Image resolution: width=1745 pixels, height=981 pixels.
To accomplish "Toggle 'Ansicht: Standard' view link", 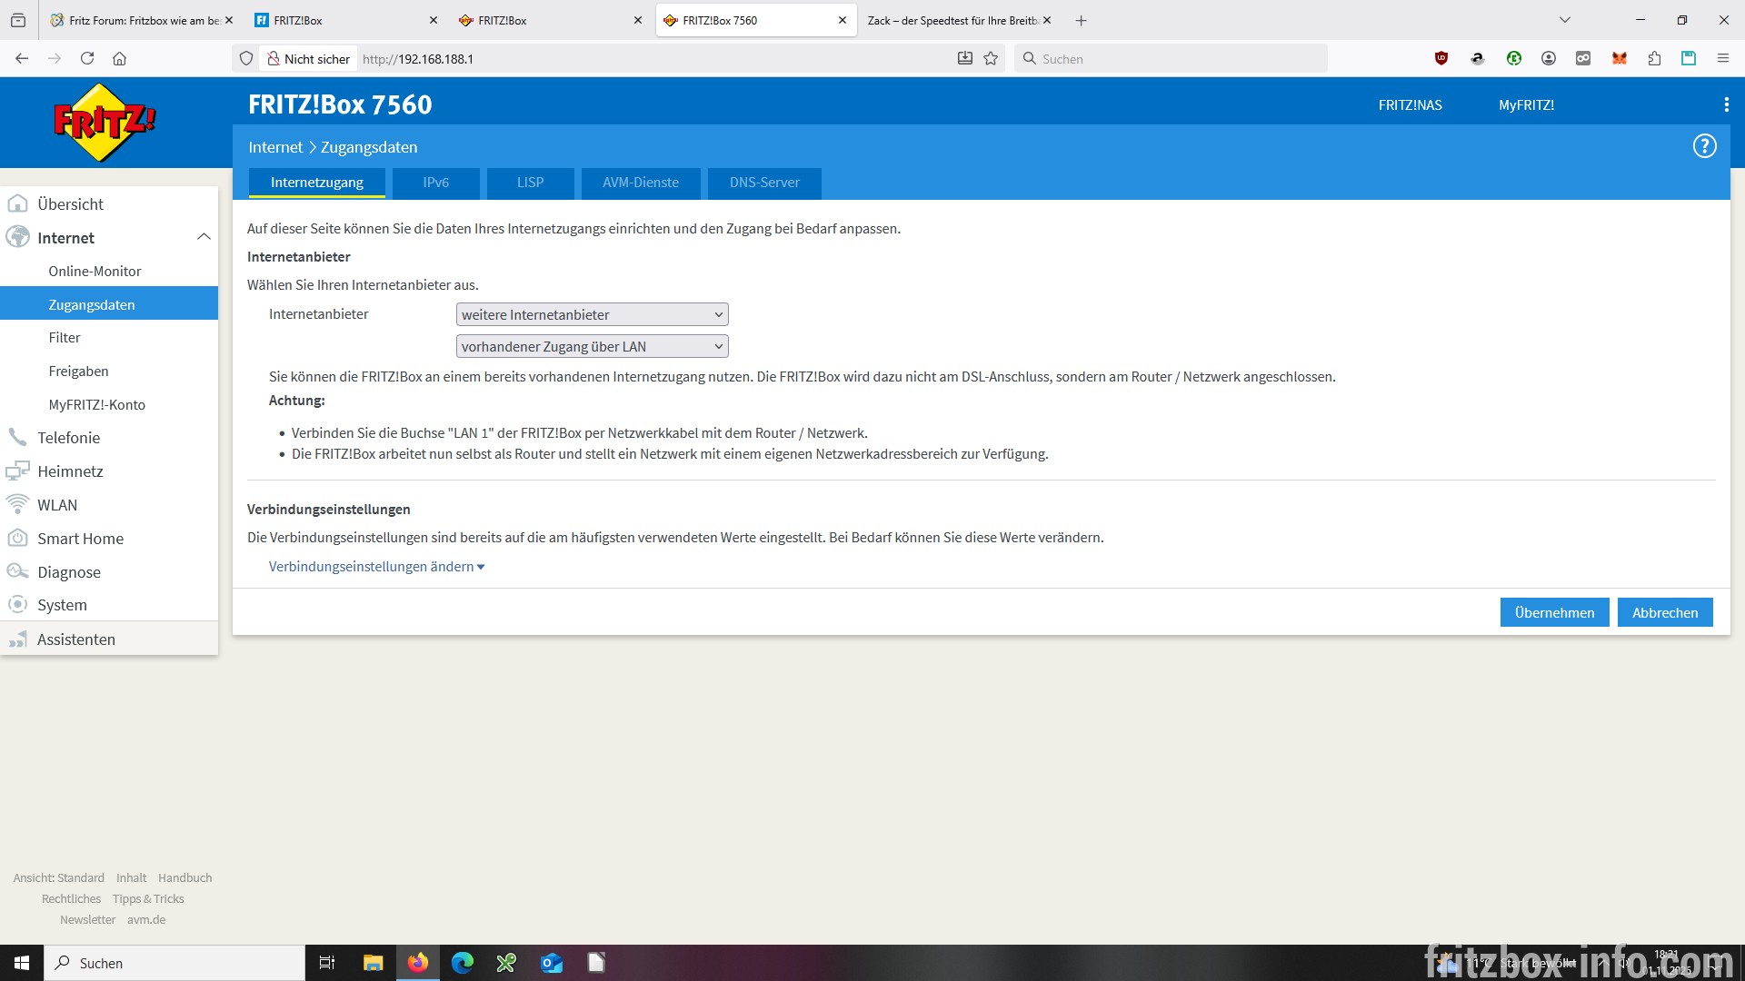I will click(x=59, y=878).
